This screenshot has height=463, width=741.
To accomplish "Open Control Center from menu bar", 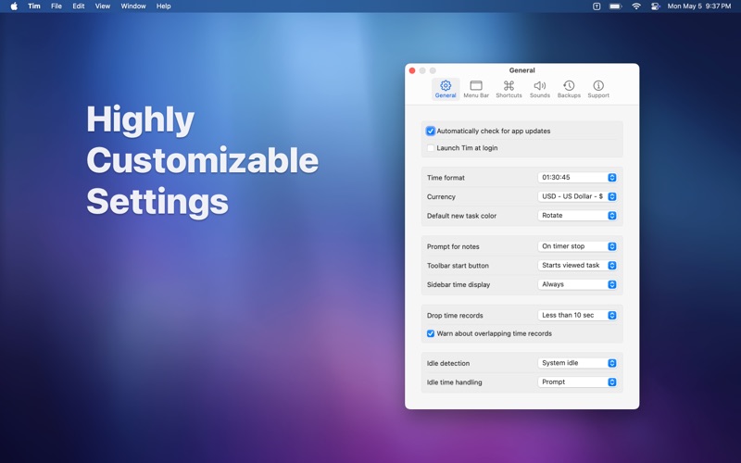I will coord(655,6).
